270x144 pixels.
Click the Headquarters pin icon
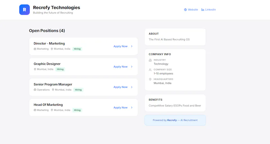(x=150, y=79)
